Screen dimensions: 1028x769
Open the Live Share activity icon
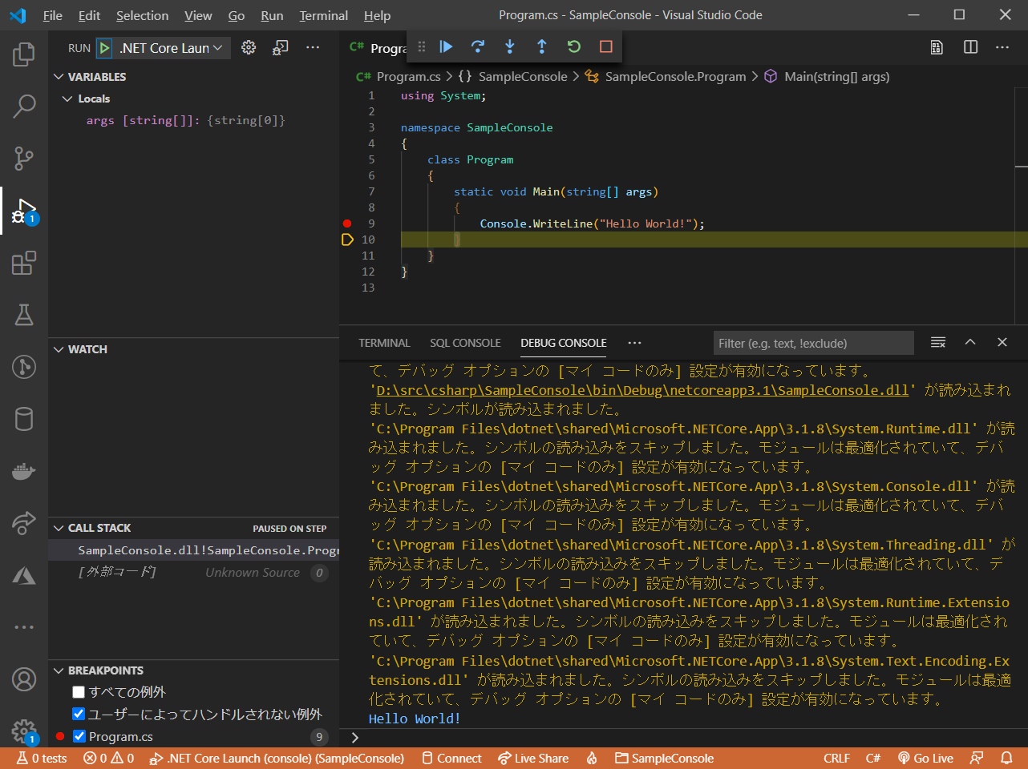point(24,523)
